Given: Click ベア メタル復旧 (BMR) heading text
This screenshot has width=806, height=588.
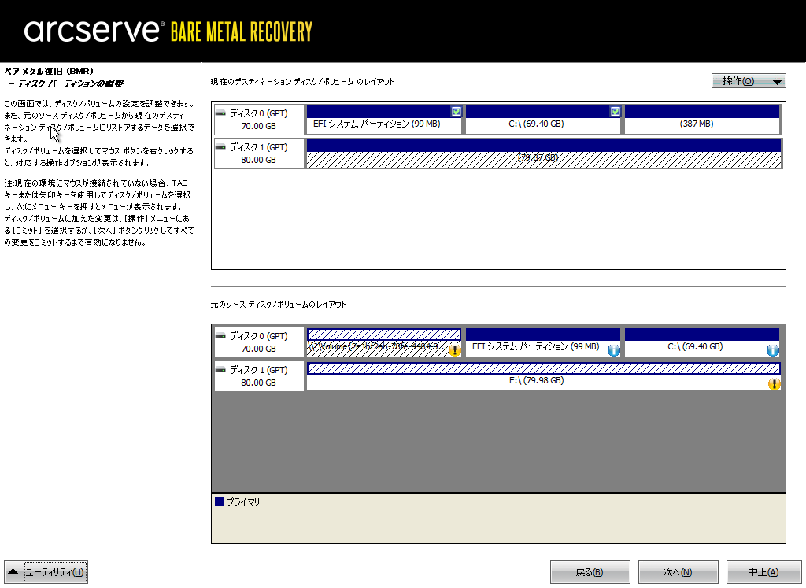Looking at the screenshot, I should [x=49, y=72].
